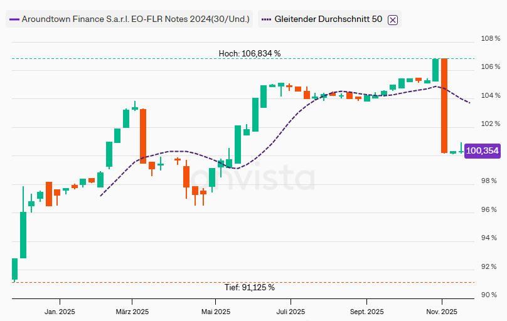The height and width of the screenshot is (321, 507).
Task: Select the current price tag 100,354
Action: coord(483,150)
